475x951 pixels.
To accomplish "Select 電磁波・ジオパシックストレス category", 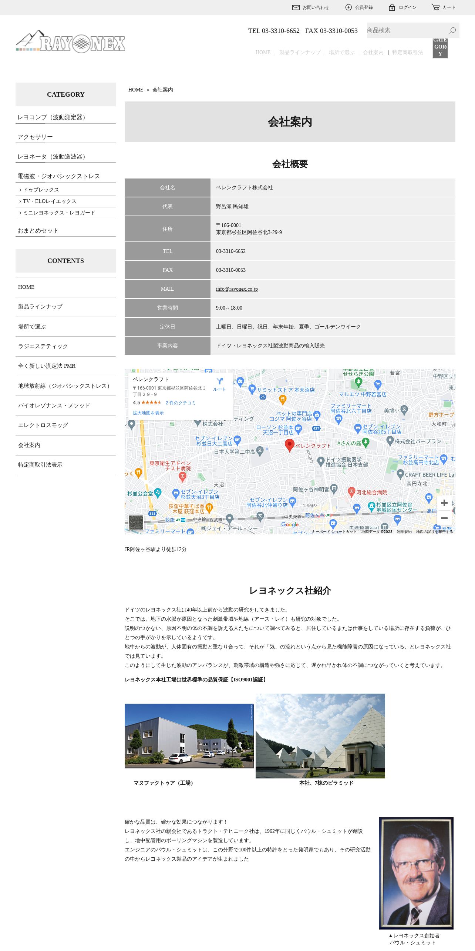I will pyautogui.click(x=65, y=176).
